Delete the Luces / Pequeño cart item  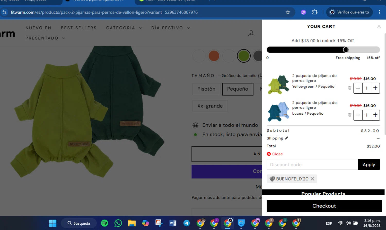coord(349,115)
